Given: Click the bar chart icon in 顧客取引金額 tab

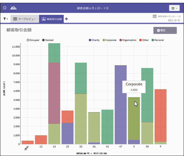Looking at the screenshot, I should 44,19.
